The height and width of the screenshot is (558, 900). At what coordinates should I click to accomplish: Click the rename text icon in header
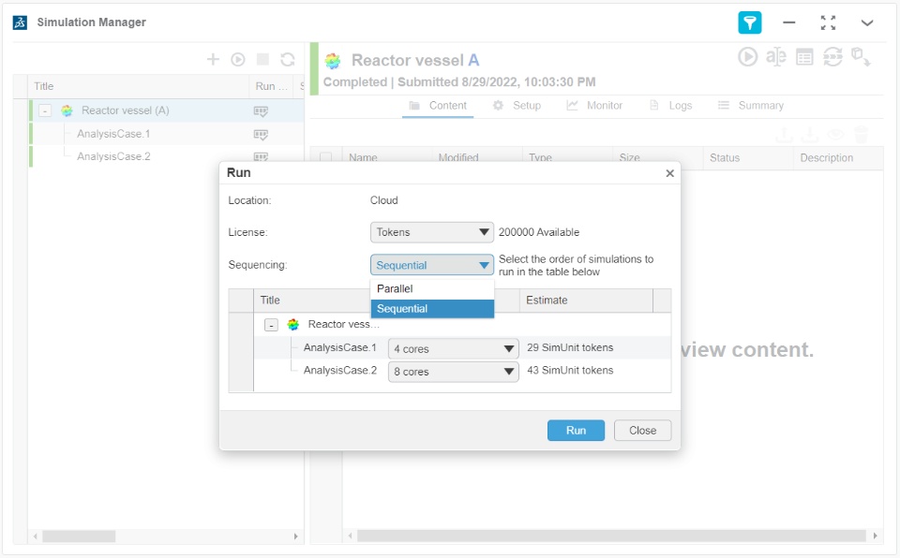point(776,57)
